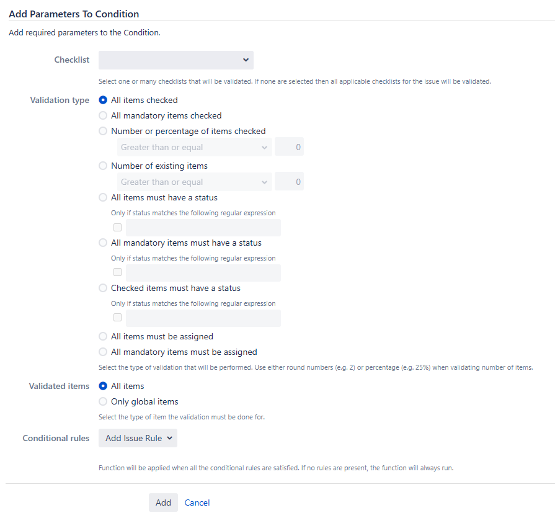Image resolution: width=555 pixels, height=523 pixels.
Task: Select "Checked items must have a status"
Action: tap(103, 288)
